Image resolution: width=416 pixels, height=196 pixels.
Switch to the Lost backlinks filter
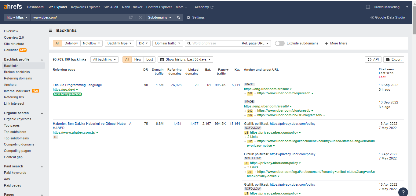[x=149, y=59]
